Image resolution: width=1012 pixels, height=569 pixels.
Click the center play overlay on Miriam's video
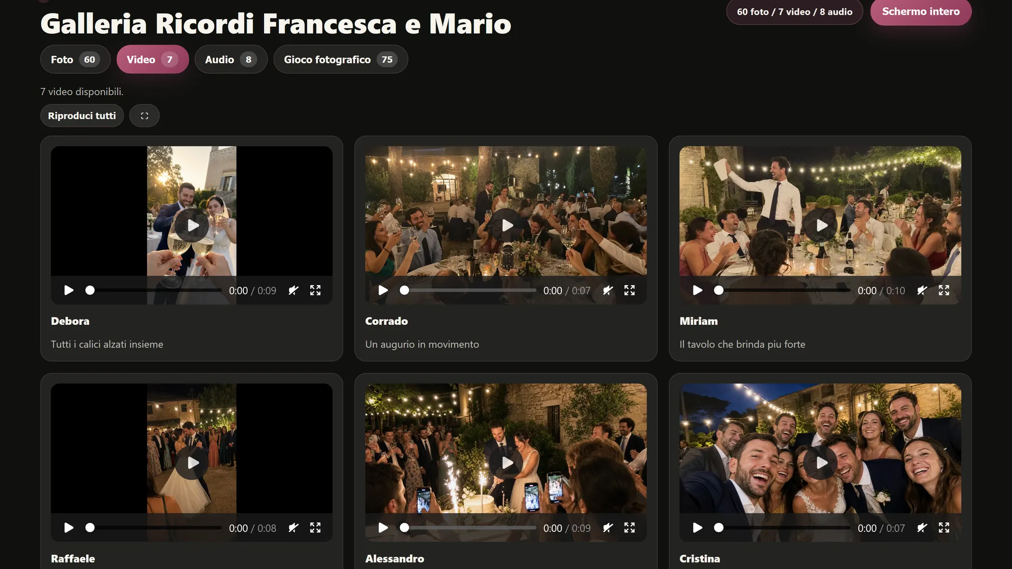pyautogui.click(x=820, y=225)
